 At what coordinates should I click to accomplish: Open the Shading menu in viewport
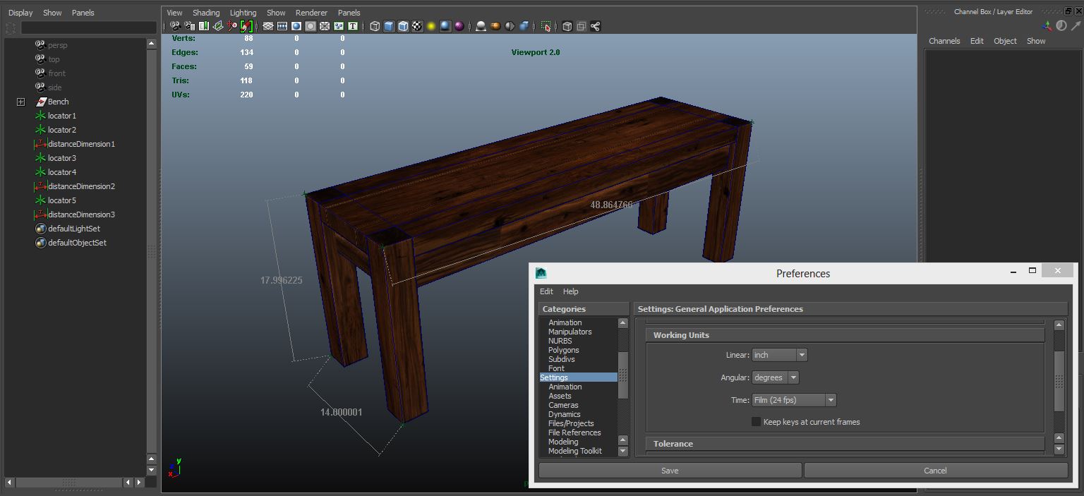pyautogui.click(x=206, y=13)
